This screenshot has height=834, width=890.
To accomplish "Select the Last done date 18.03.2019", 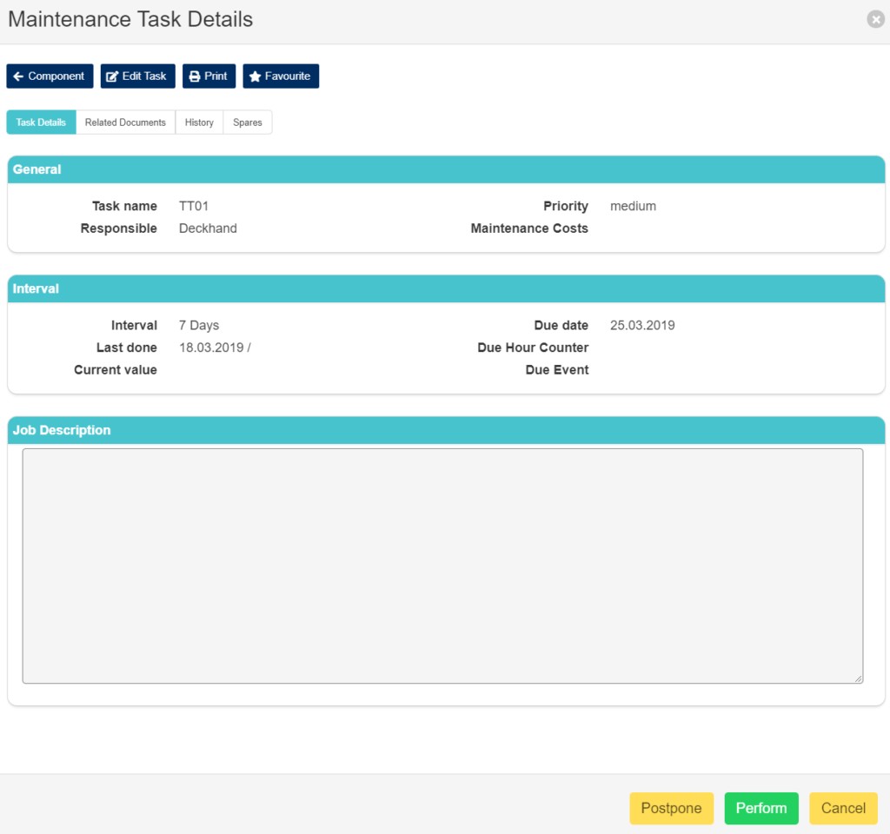I will pyautogui.click(x=211, y=347).
